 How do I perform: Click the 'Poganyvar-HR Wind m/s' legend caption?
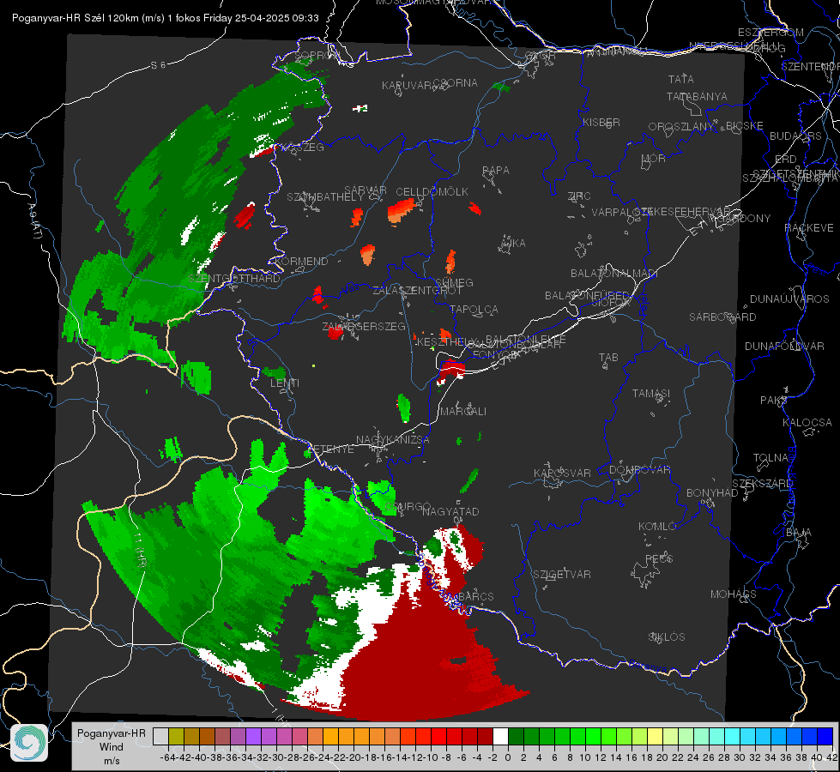[112, 746]
